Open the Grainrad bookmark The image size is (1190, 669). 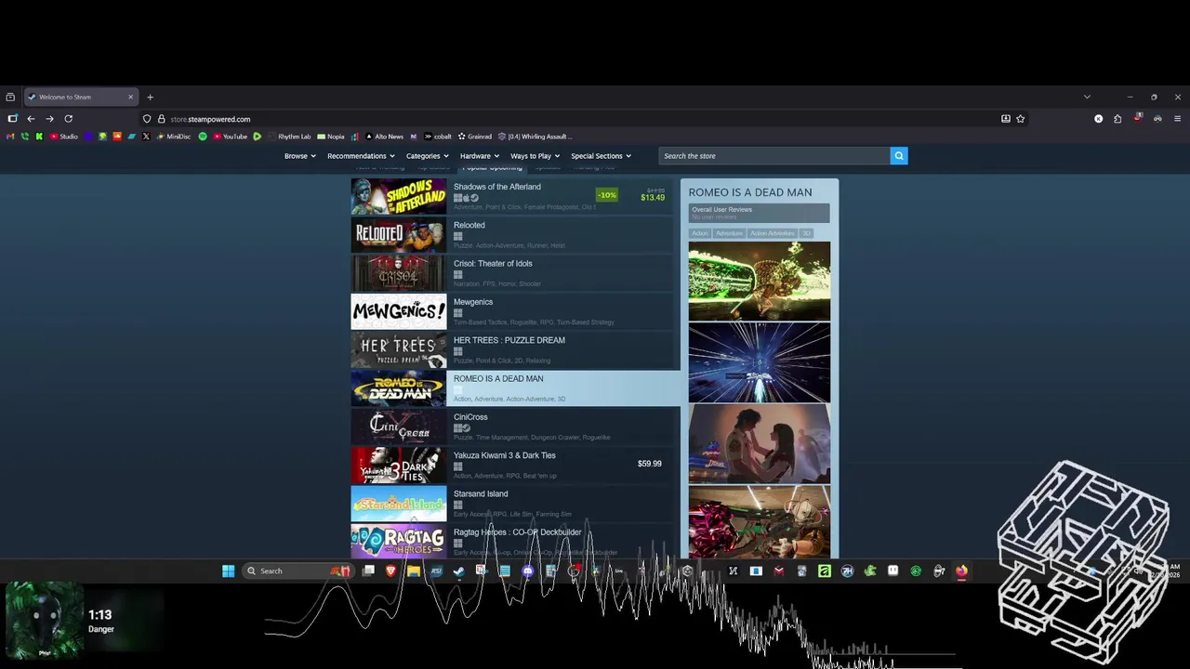474,137
